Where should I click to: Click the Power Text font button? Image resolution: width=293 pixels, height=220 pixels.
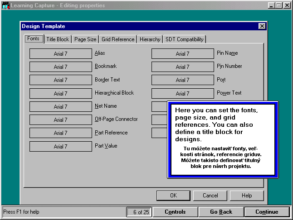(x=182, y=94)
